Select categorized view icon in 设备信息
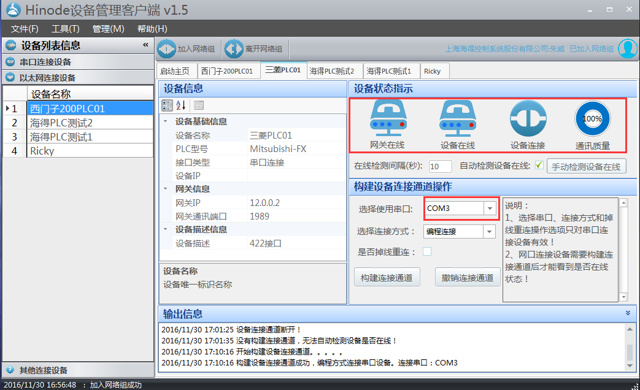This screenshot has width=640, height=390. click(x=167, y=105)
